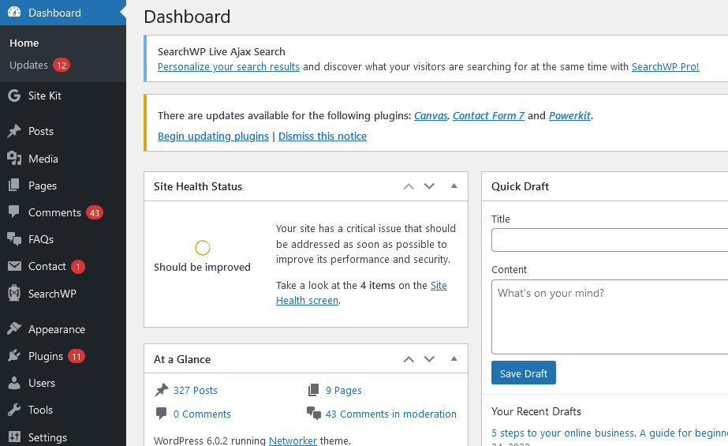Collapse the At a Glance panel
The image size is (728, 446).
pos(454,359)
